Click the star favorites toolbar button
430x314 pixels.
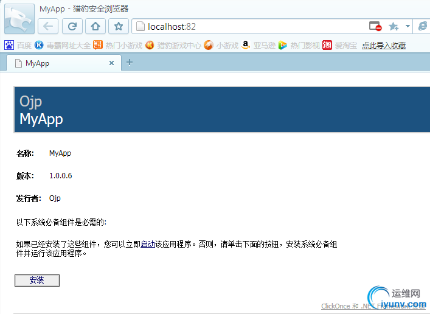(x=119, y=26)
